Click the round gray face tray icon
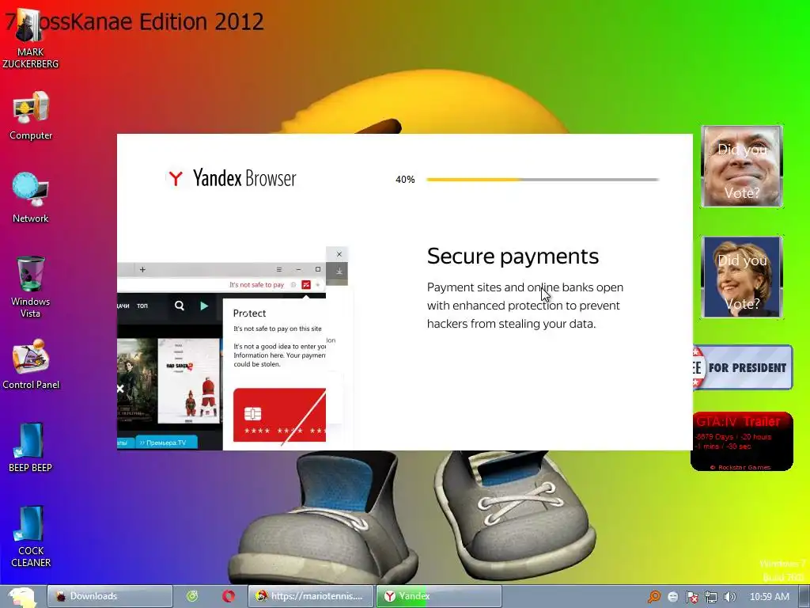Viewport: 810px width, 608px height. [x=672, y=597]
